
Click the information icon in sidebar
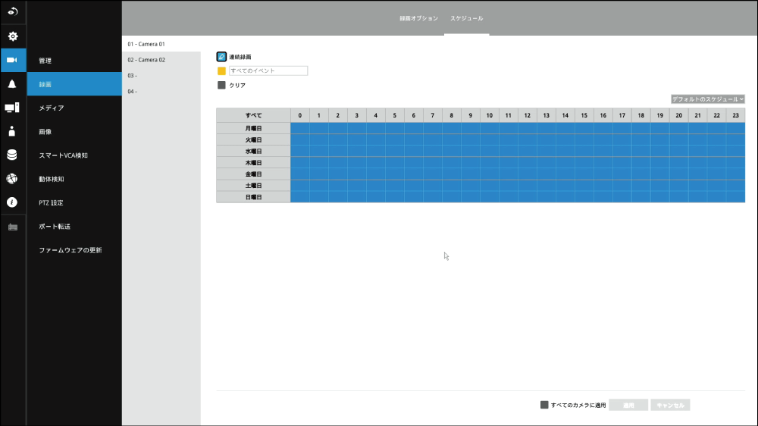(x=12, y=202)
